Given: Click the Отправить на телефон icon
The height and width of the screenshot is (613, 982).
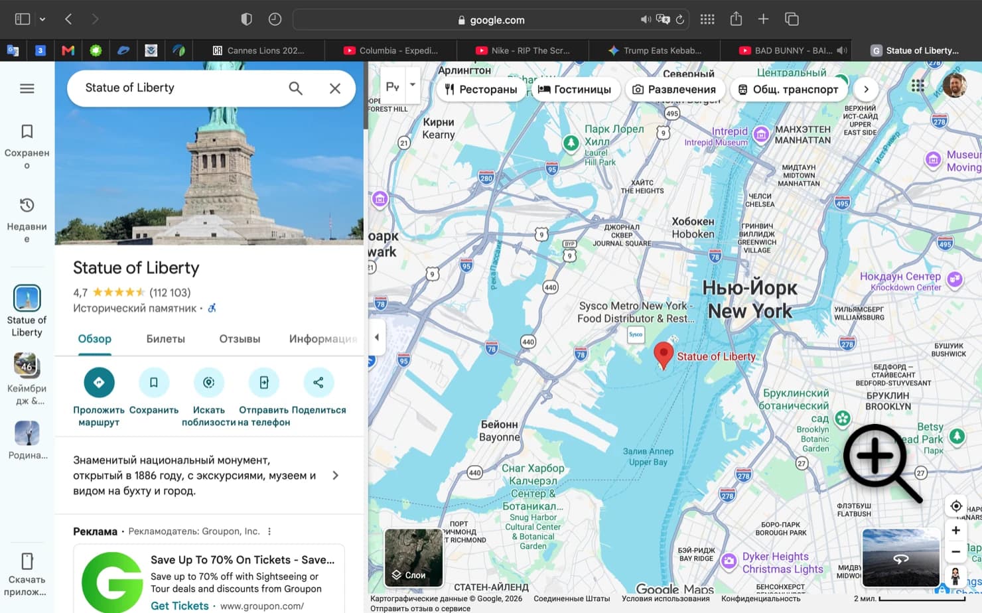Looking at the screenshot, I should coord(263,382).
